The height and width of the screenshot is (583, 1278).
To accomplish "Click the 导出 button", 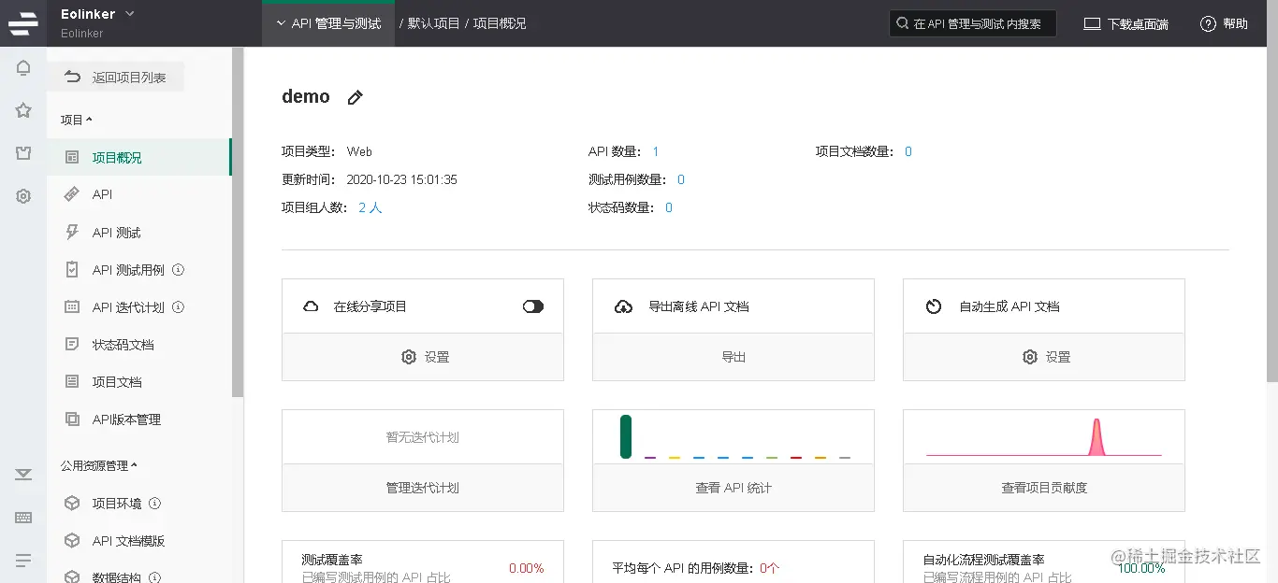I will (733, 357).
